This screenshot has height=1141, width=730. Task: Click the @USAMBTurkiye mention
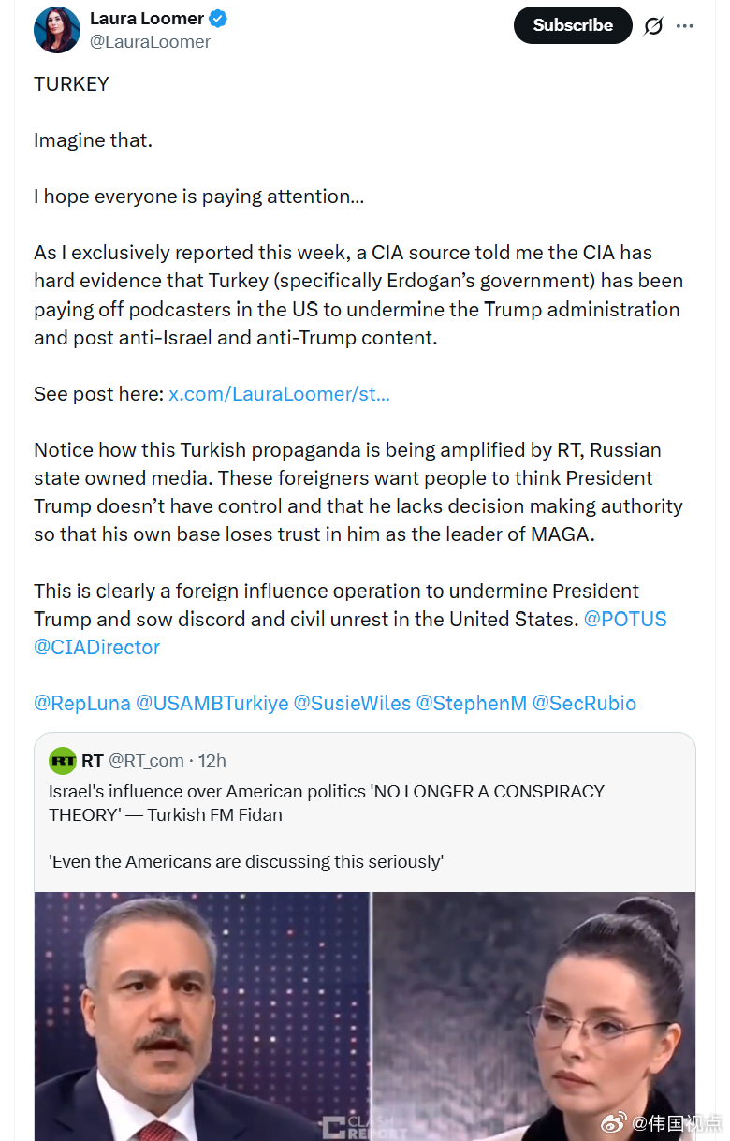pos(212,704)
